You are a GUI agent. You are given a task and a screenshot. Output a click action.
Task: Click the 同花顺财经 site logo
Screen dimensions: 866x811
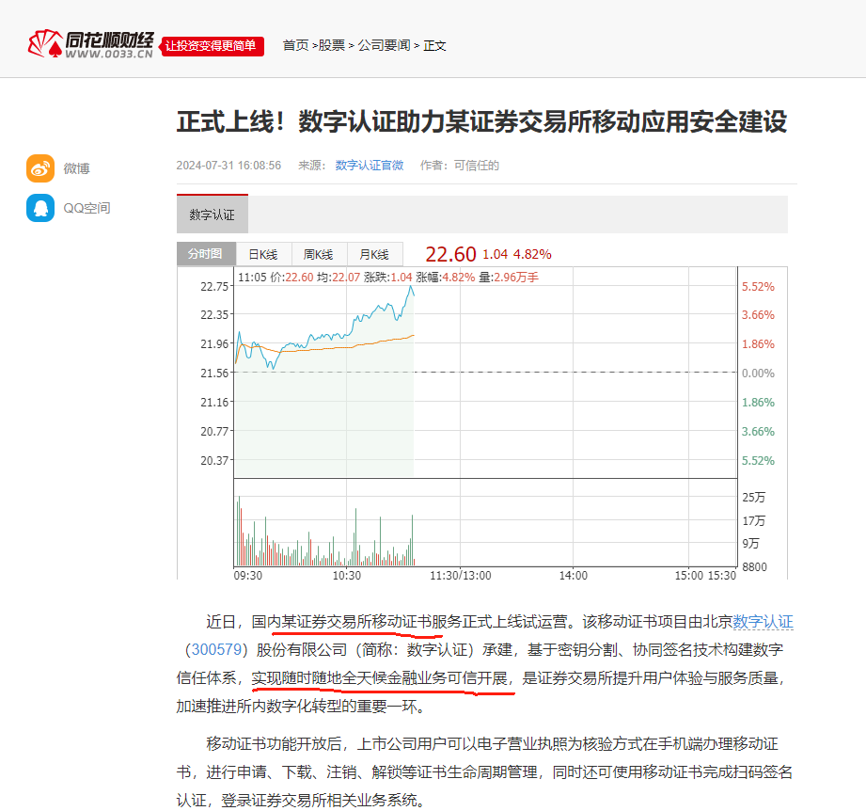tap(90, 44)
